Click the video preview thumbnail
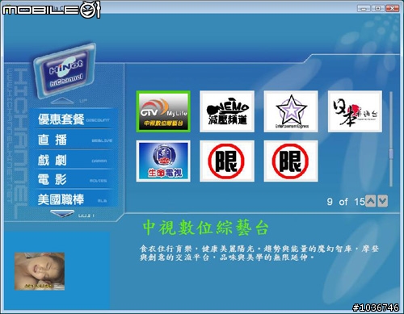This screenshot has width=404, height=314. (x=40, y=271)
